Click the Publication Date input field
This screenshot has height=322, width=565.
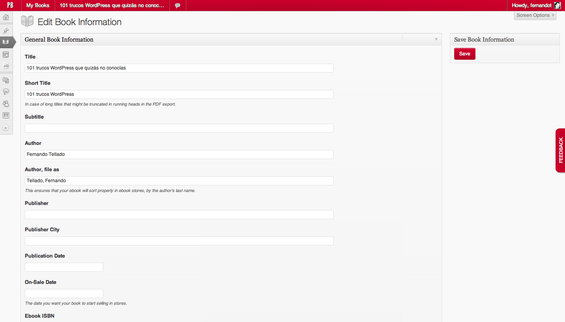(64, 267)
